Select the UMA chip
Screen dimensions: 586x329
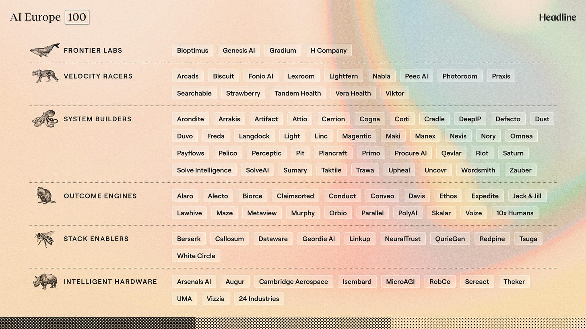(x=185, y=298)
